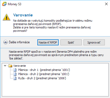Click the Späť button

point(71,42)
